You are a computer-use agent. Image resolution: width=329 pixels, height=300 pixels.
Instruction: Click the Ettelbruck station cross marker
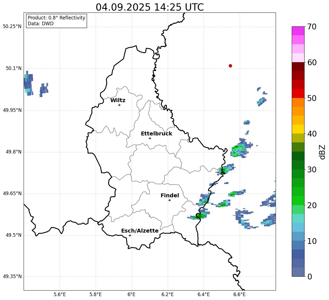(150, 138)
